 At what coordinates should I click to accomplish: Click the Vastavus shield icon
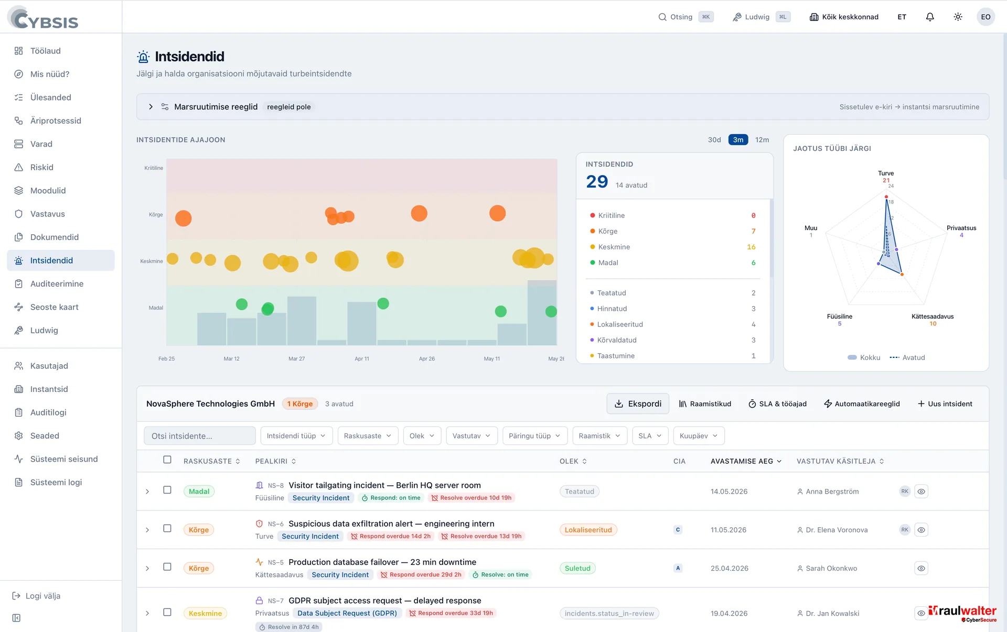19,214
